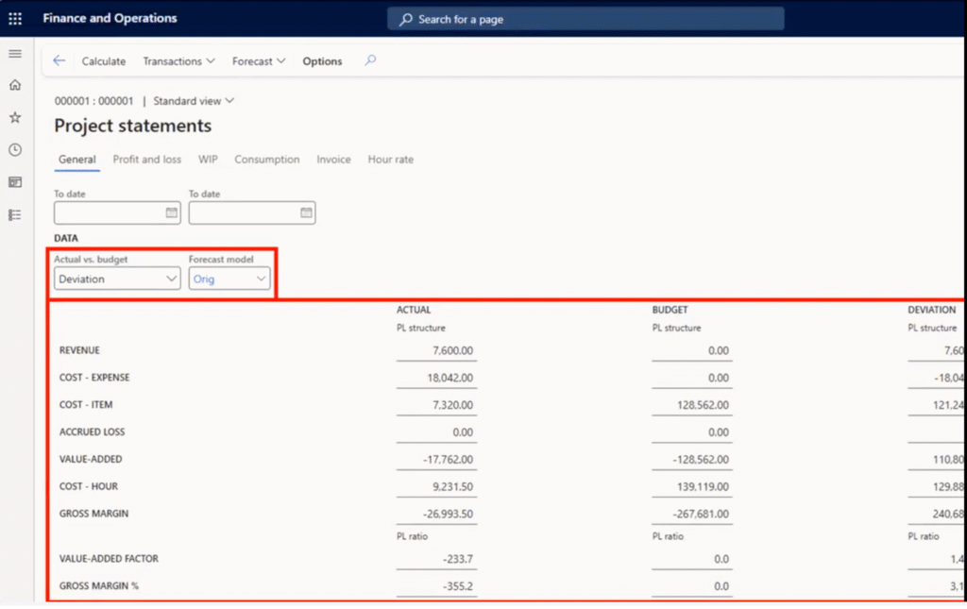Click the back arrow in action bar
The width and height of the screenshot is (967, 609).
coord(59,61)
